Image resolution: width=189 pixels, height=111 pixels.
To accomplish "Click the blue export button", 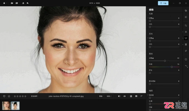I will tap(163, 3).
